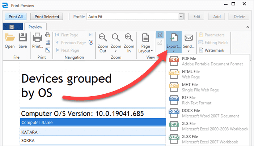Go to the Next Page

tap(68, 50)
